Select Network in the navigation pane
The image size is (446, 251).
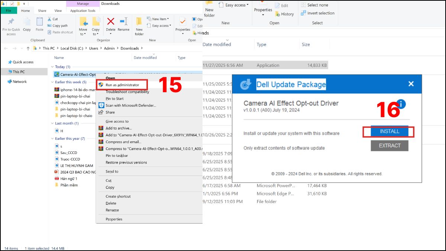coord(19,81)
